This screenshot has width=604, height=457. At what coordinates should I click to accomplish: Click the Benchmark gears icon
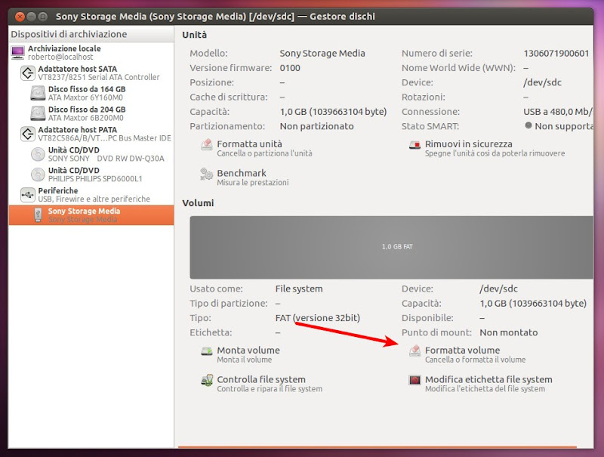point(206,174)
